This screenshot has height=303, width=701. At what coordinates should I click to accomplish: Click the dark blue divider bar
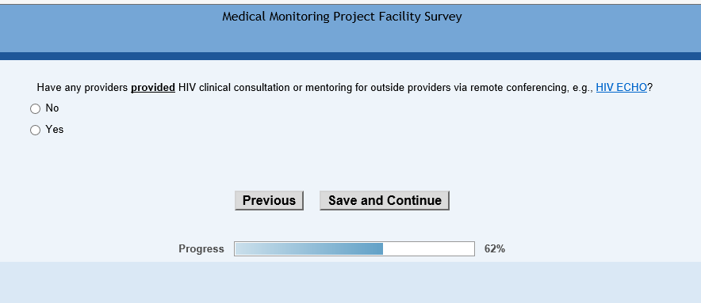click(x=350, y=56)
